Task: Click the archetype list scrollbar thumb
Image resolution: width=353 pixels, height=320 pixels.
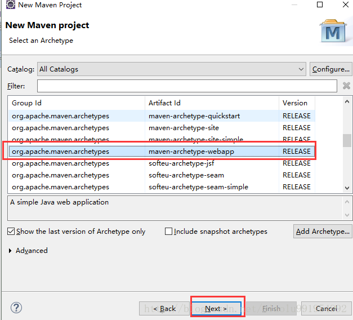Action: pyautogui.click(x=347, y=140)
